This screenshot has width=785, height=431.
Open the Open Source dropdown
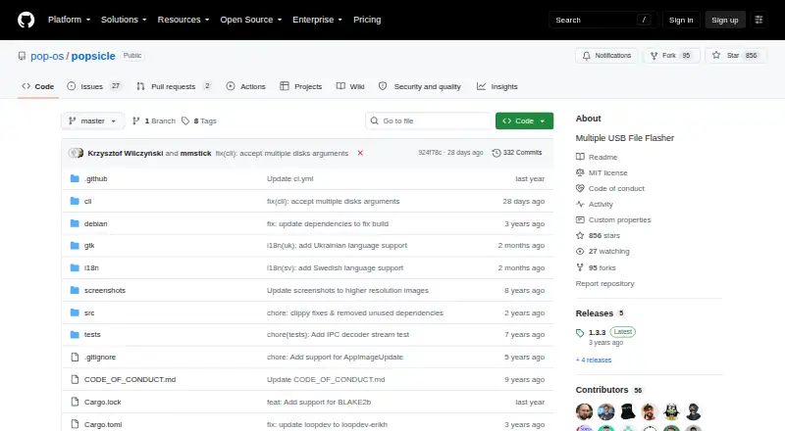click(x=251, y=20)
